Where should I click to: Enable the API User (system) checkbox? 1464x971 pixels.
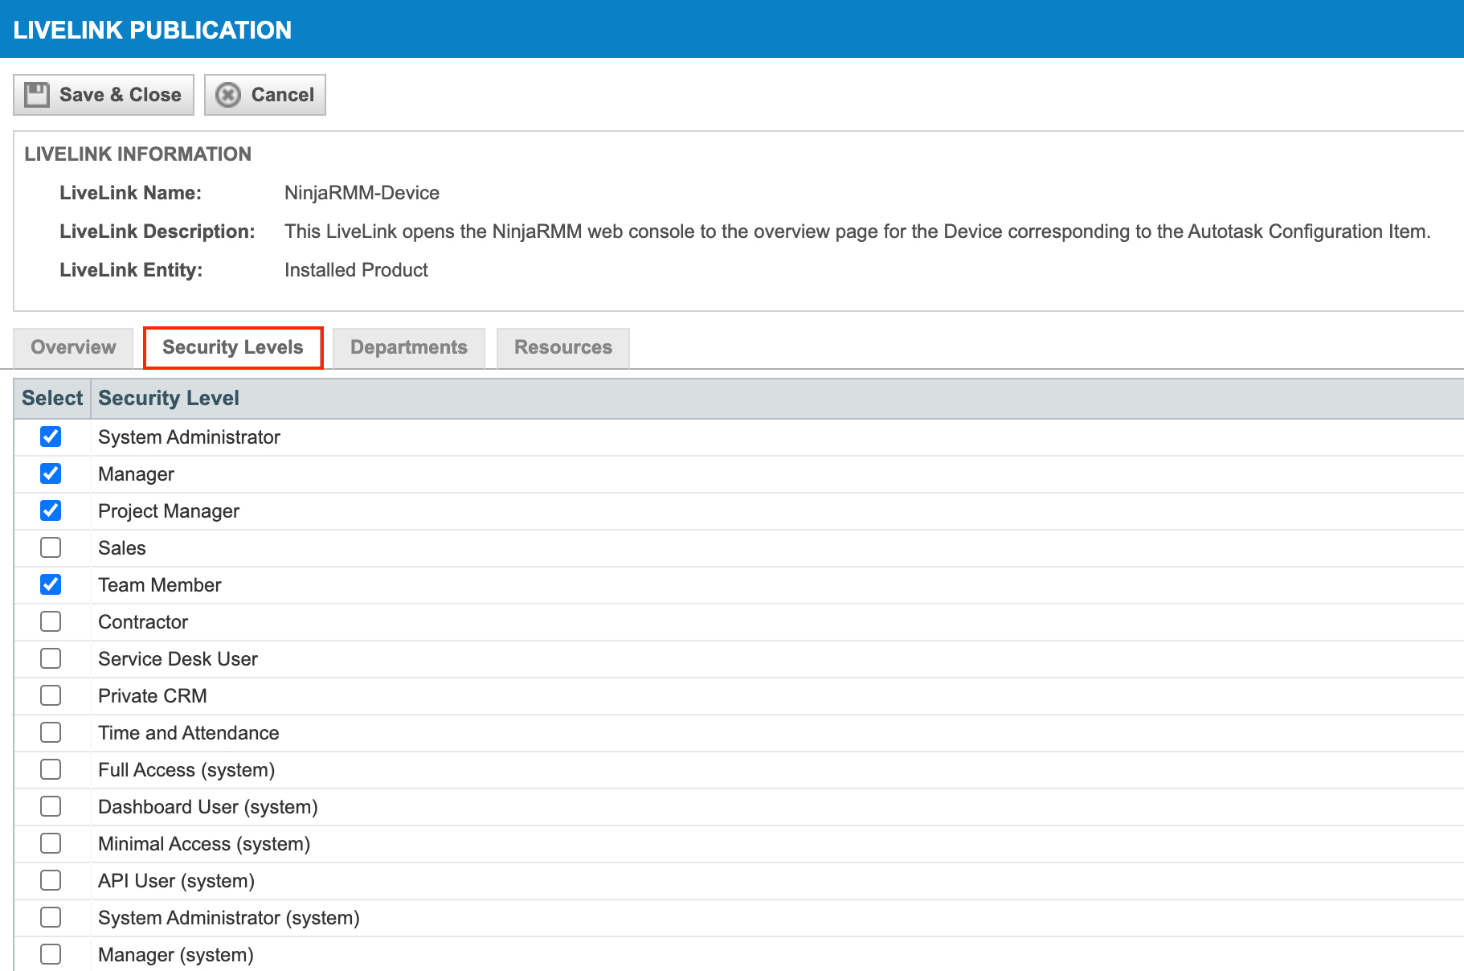click(51, 880)
